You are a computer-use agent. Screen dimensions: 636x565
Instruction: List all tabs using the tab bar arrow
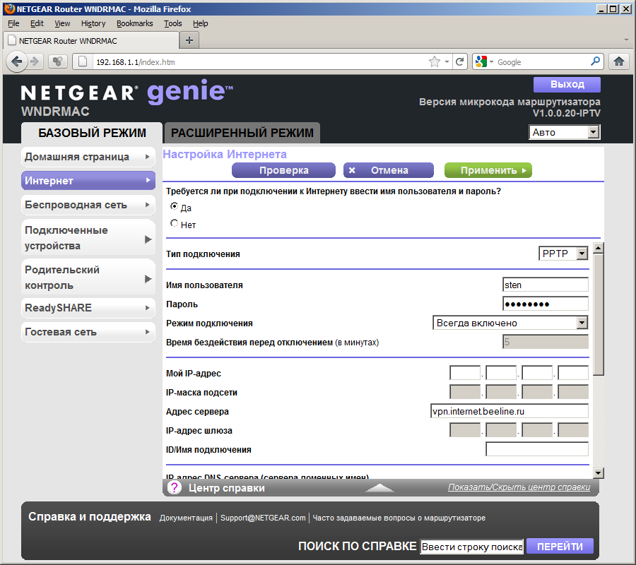[626, 40]
